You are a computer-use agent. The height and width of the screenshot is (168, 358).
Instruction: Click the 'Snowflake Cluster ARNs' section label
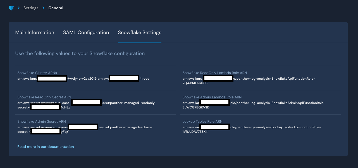37,73
